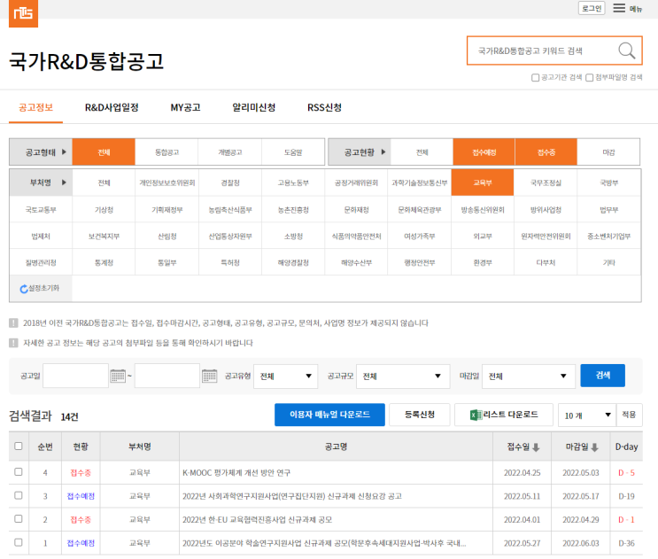Click the Excel icon in 리스트 다운로드

tap(476, 415)
